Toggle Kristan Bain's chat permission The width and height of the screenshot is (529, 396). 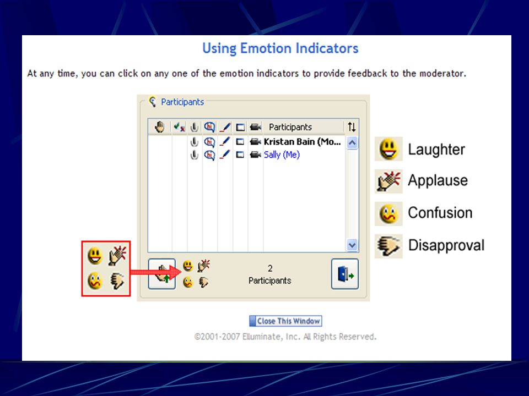coord(209,142)
